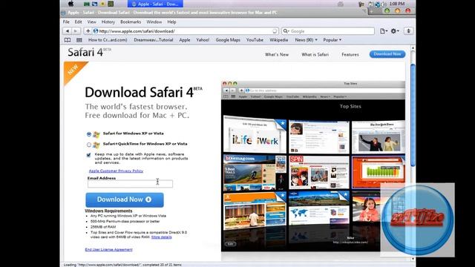This screenshot has width=475, height=267.
Task: Open the More details link
Action: tap(162, 237)
